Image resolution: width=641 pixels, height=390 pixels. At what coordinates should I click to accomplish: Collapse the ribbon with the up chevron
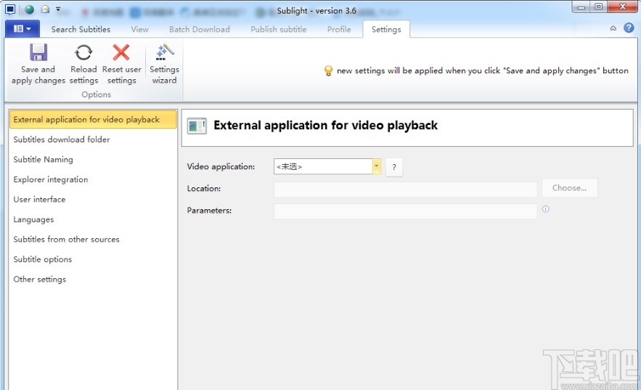613,28
